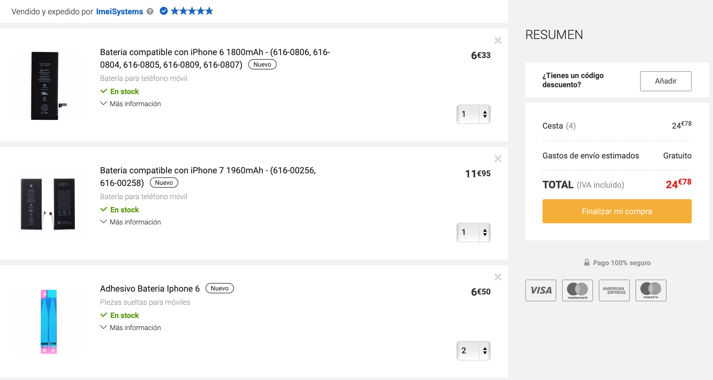This screenshot has height=380, width=713.
Task: Open quantity selector for iPhone 7 battery
Action: (x=473, y=232)
